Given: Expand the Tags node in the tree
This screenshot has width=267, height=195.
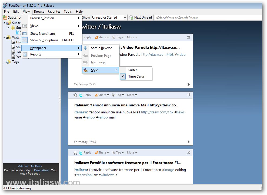Looking at the screenshot, I should [x=4, y=62].
